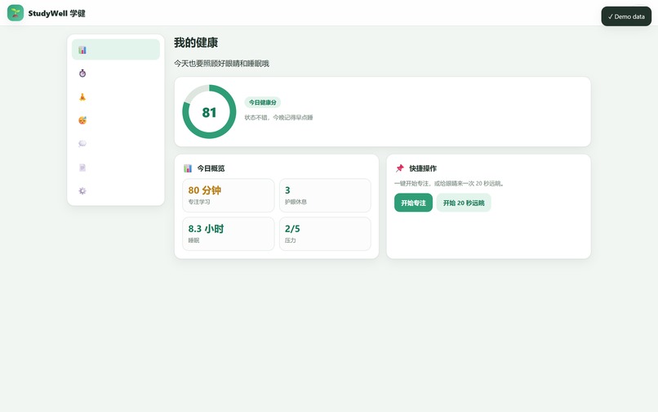Select the 3 护眼休息 stat card
The height and width of the screenshot is (412, 658).
[x=325, y=195]
